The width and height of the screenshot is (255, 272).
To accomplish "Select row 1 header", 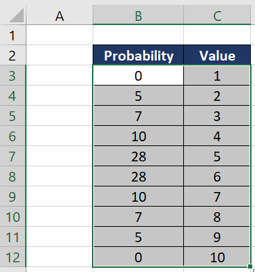I will point(13,35).
